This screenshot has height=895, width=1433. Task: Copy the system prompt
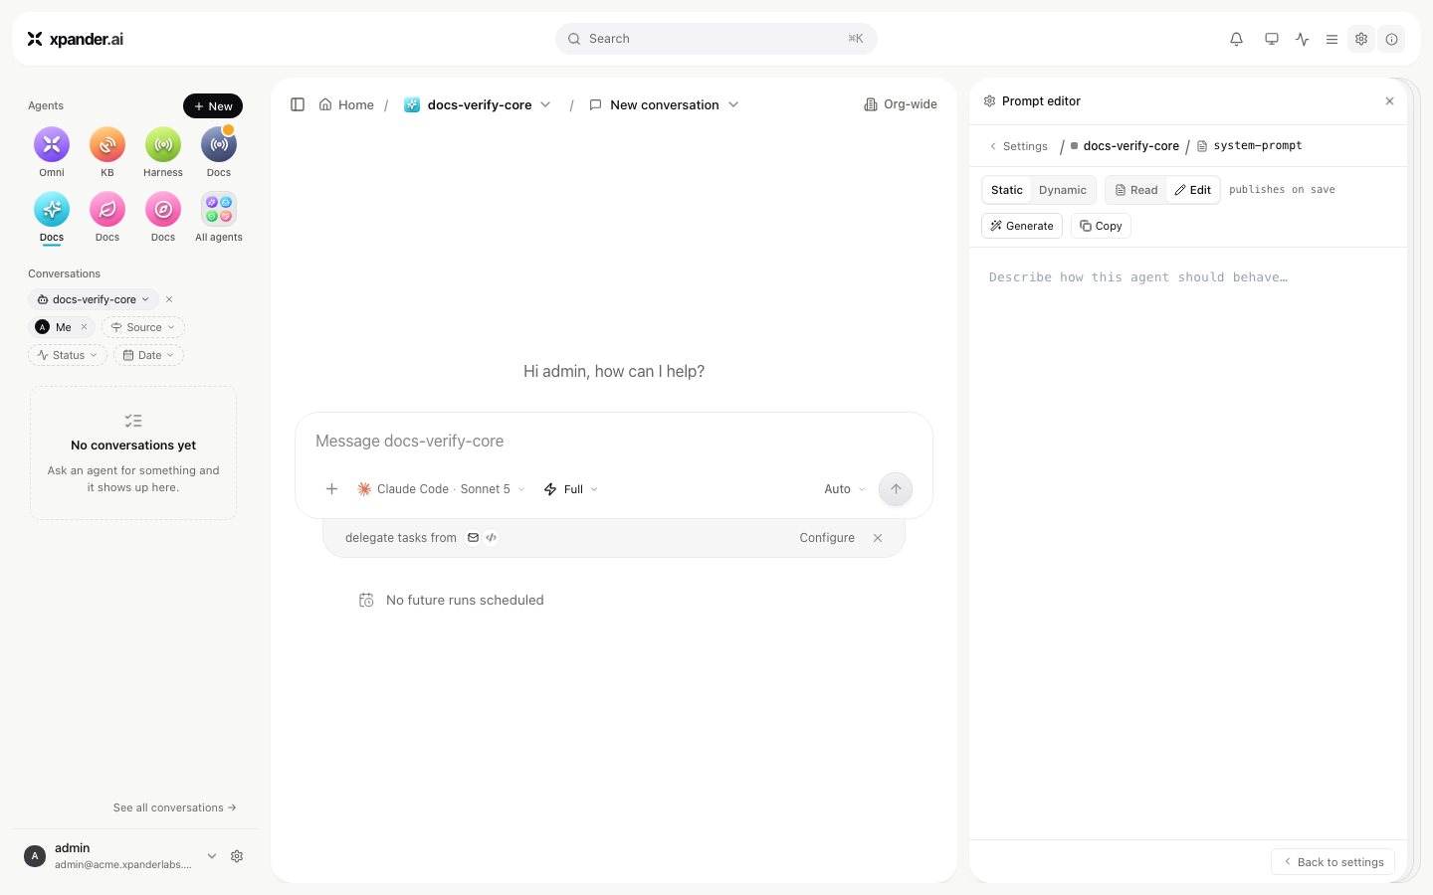(x=1101, y=226)
